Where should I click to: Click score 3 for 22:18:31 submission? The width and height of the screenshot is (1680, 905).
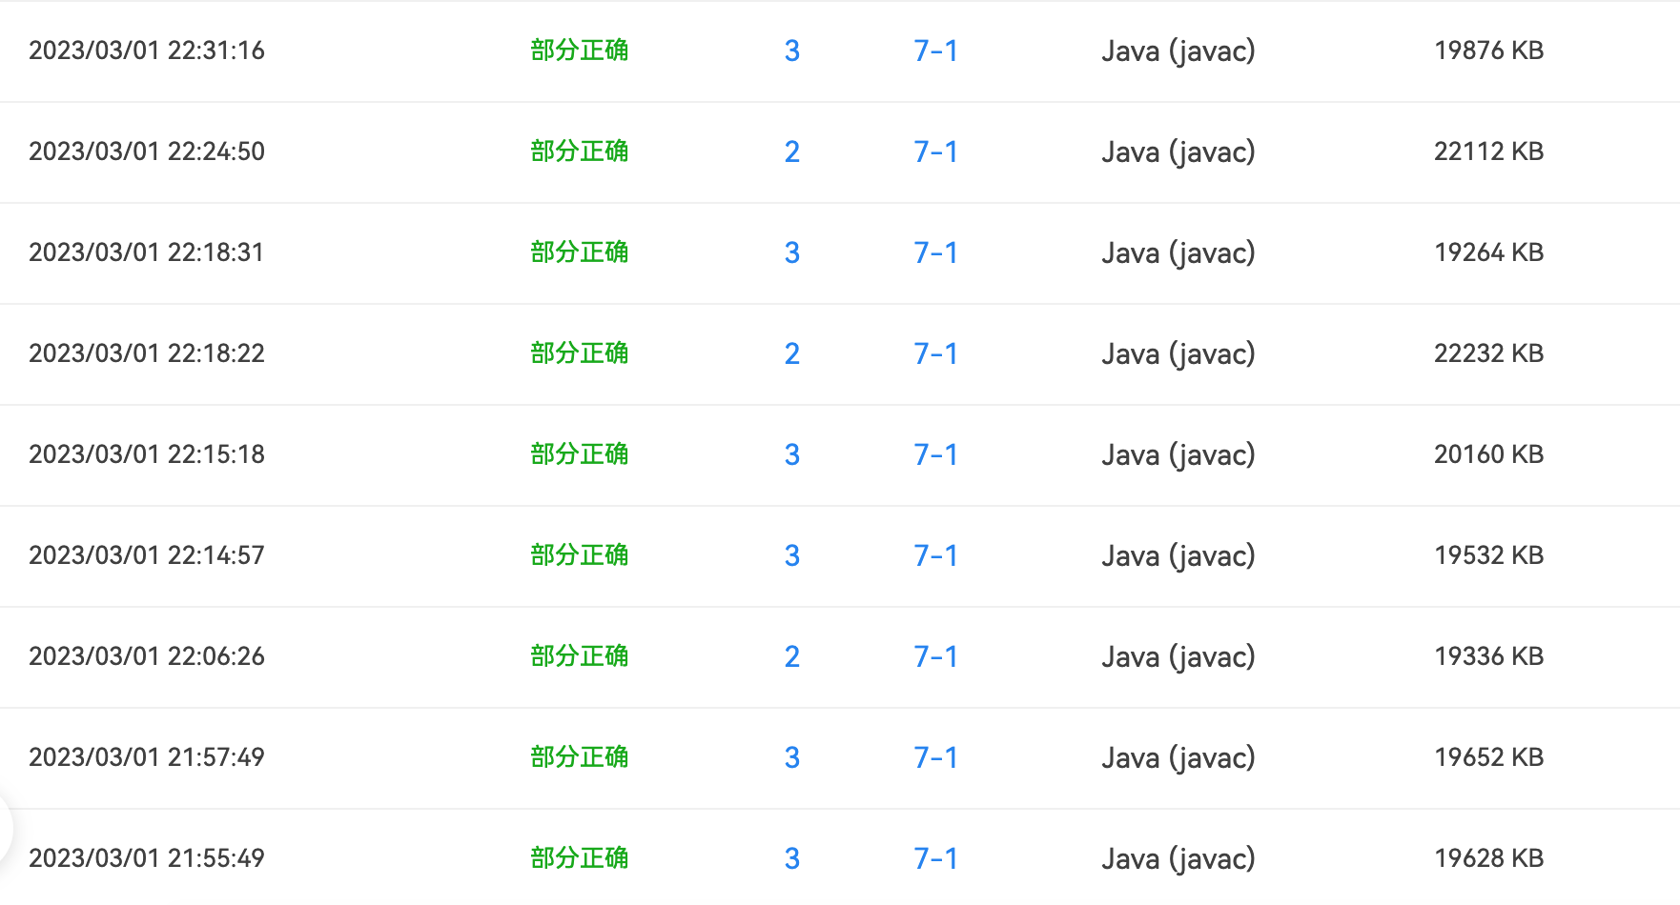pos(792,252)
